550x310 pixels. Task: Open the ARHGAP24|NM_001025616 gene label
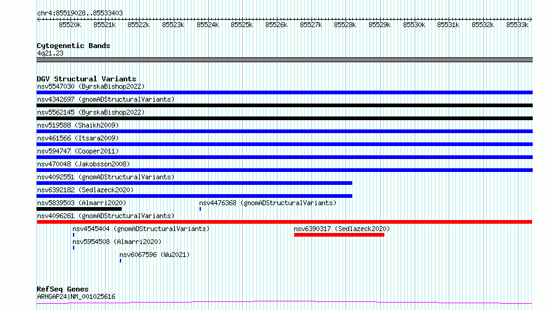[76, 296]
